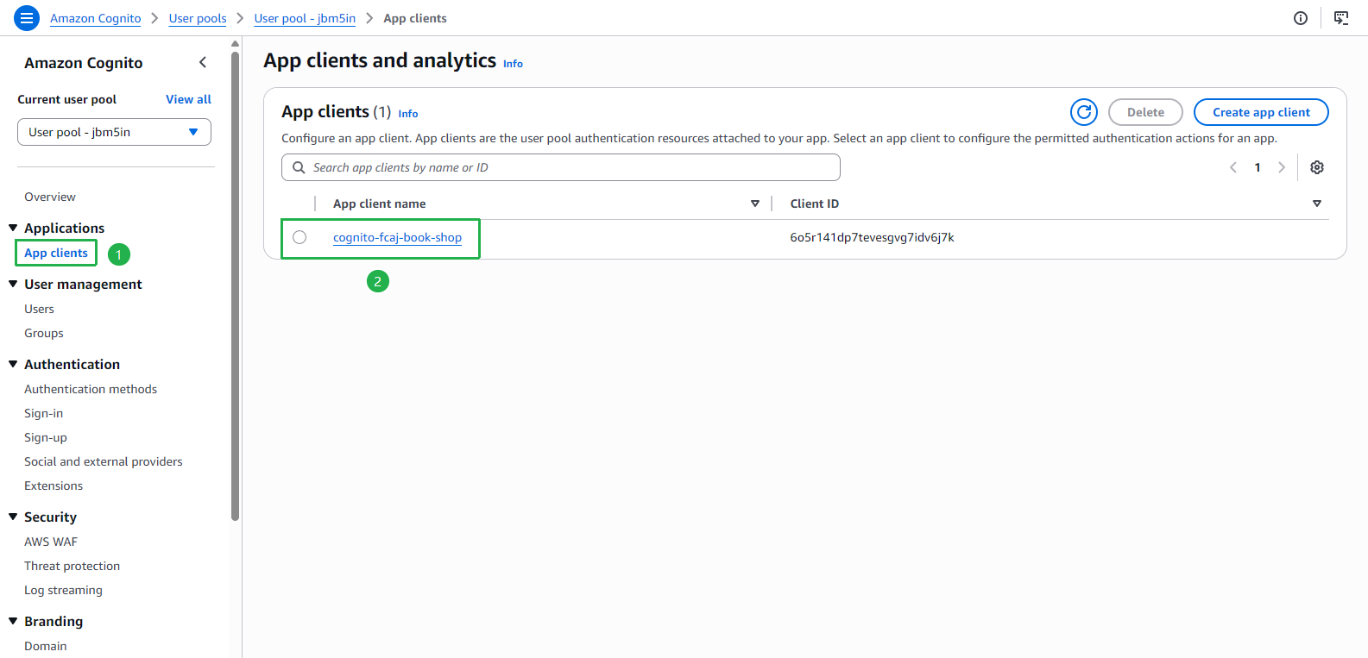Viewport: 1368px width, 658px height.
Task: Open the hamburger navigation menu
Action: (27, 18)
